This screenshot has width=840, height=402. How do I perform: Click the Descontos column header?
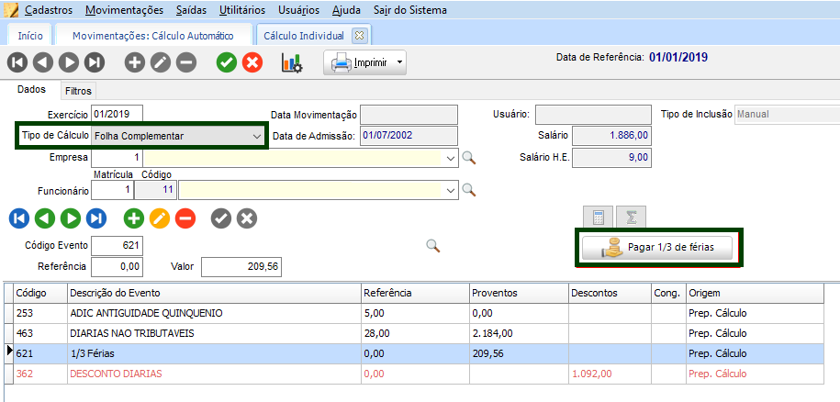(x=610, y=293)
